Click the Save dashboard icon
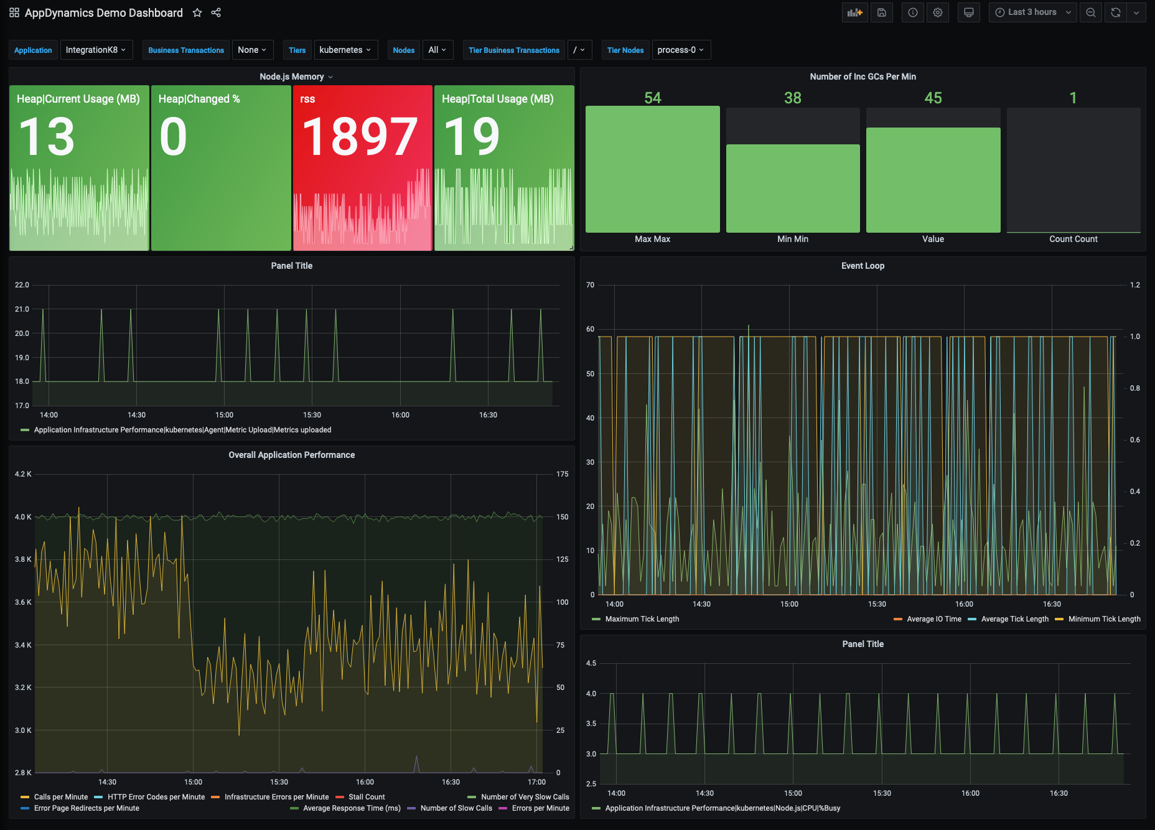The image size is (1155, 830). click(x=881, y=12)
